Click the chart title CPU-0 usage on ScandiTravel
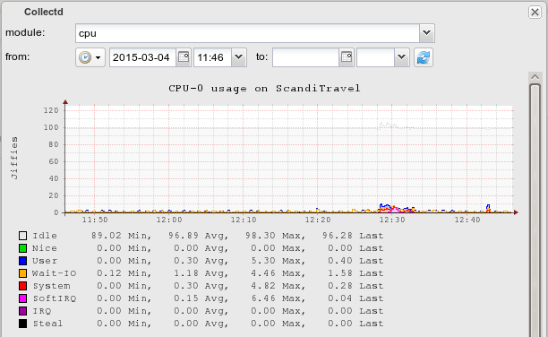Image resolution: width=548 pixels, height=337 pixels. [264, 89]
